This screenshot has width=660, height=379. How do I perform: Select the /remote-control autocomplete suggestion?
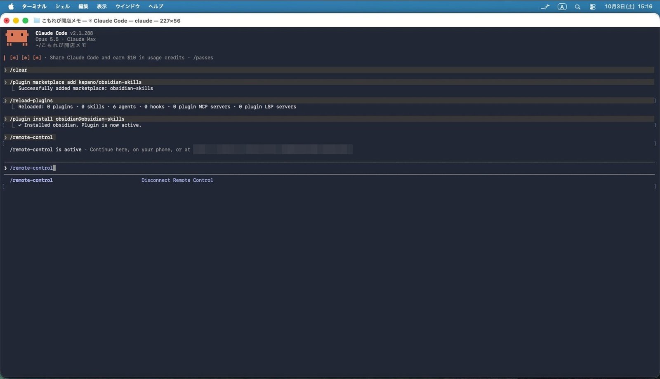pos(31,180)
